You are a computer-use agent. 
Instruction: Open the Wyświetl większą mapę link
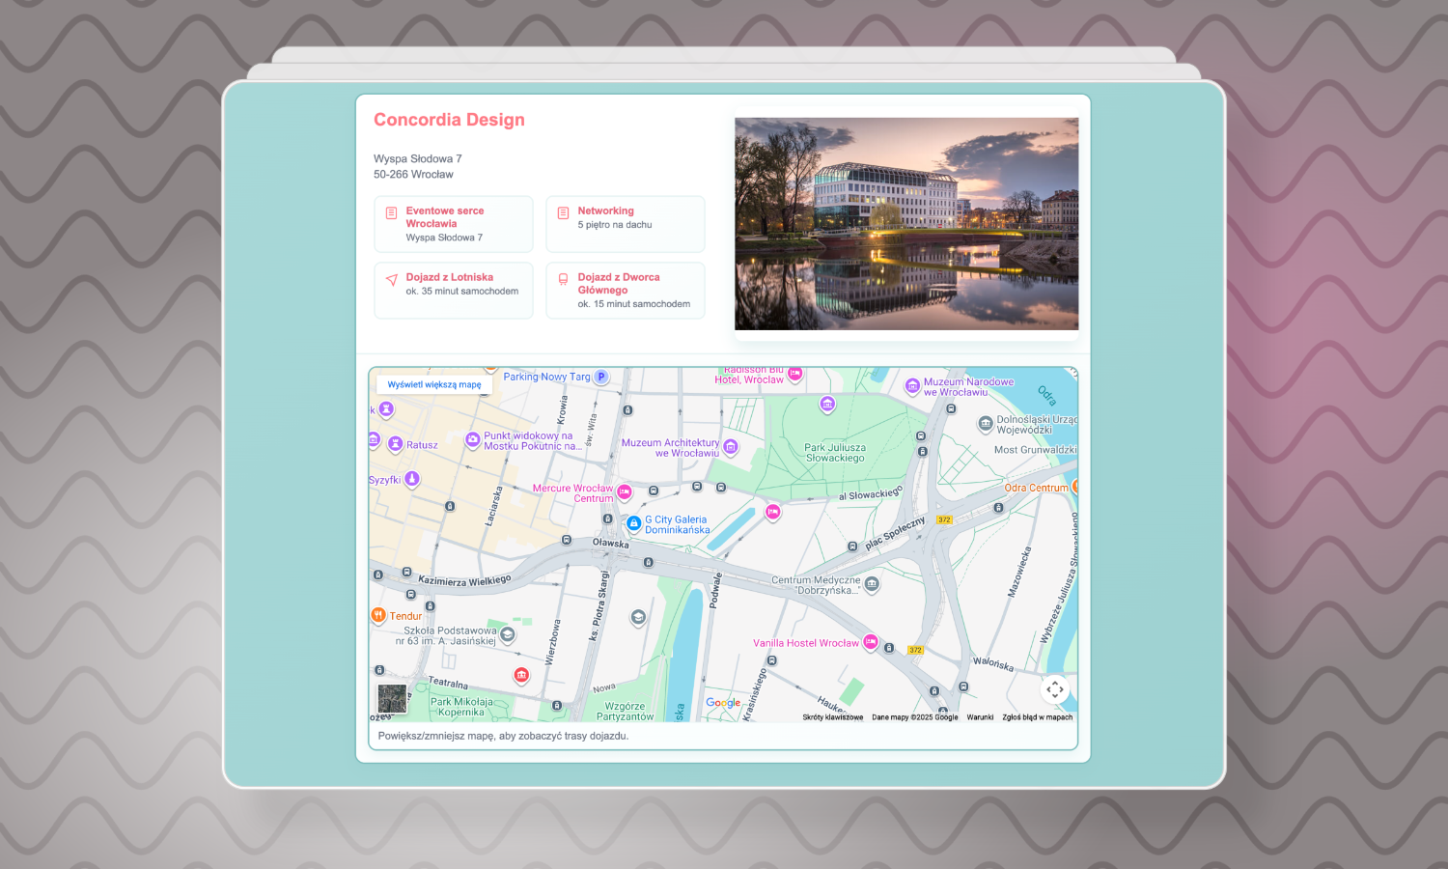coord(433,383)
